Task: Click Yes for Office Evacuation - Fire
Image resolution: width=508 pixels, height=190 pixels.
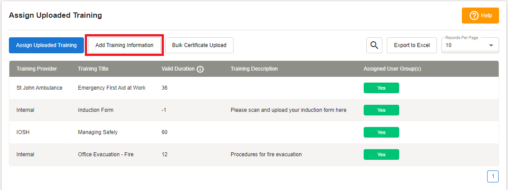Action: pyautogui.click(x=381, y=154)
